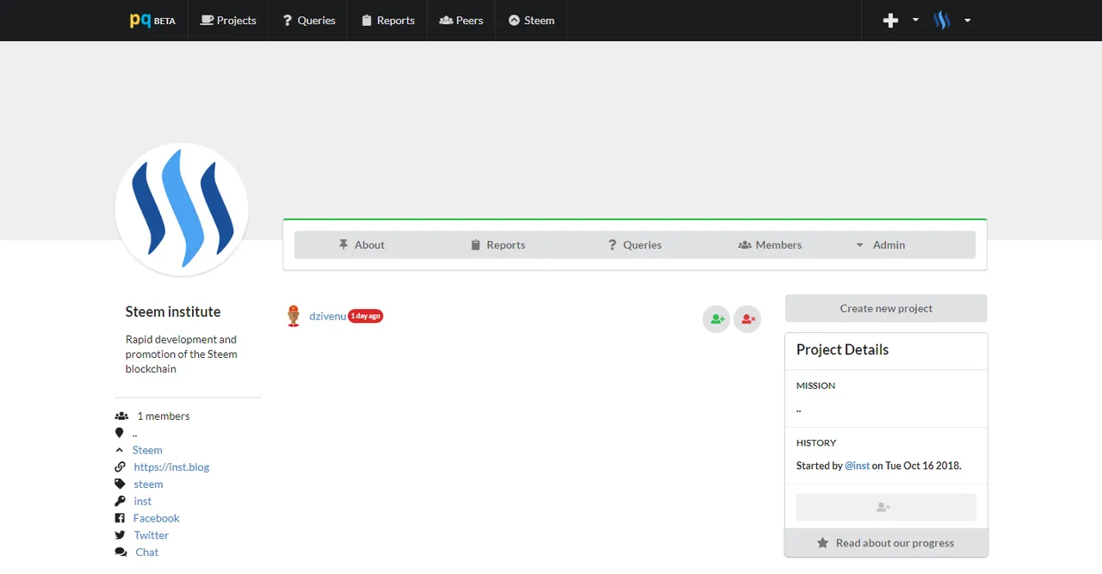Click the Facebook icon in the sidebar
This screenshot has width=1102, height=574.
coord(120,518)
